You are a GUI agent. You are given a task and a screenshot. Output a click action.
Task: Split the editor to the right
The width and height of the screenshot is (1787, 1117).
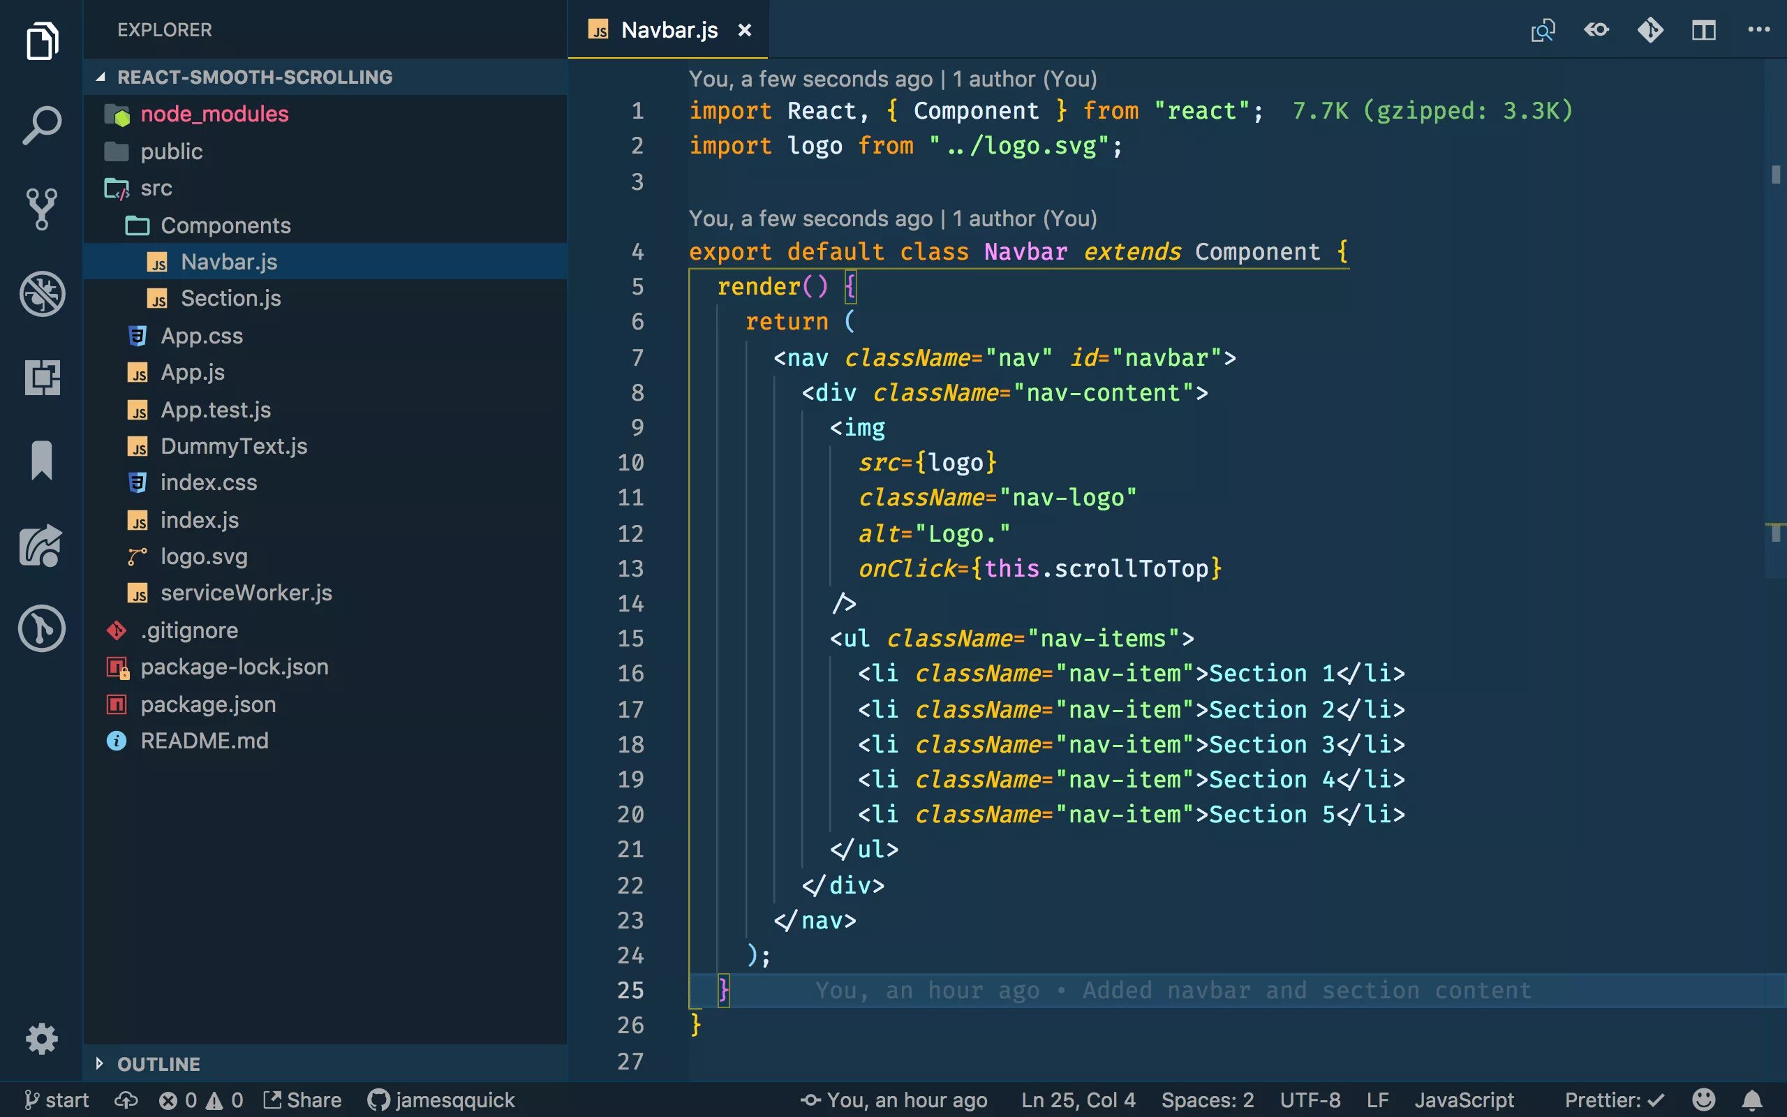1703,30
